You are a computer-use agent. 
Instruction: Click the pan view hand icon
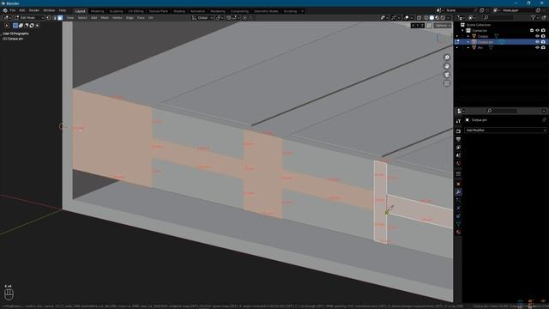(447, 66)
